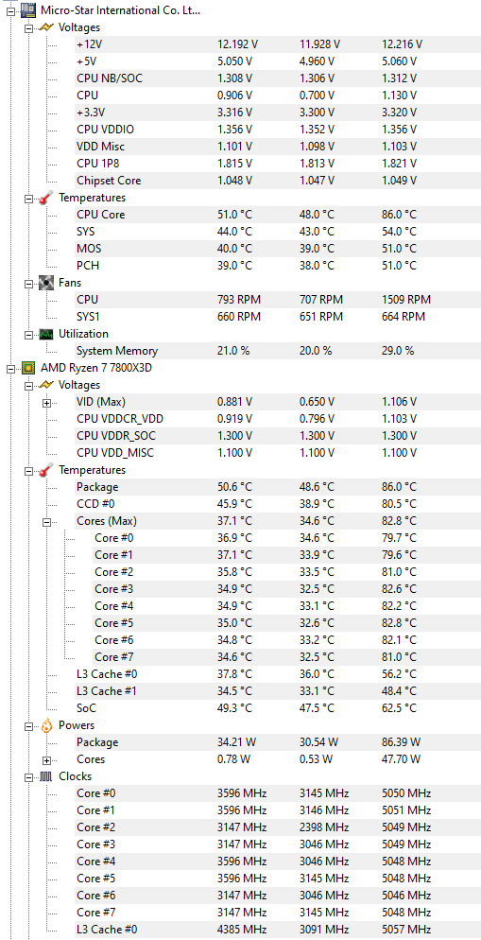This screenshot has width=481, height=940.
Task: Click the Fans icon
Action: click(46, 283)
